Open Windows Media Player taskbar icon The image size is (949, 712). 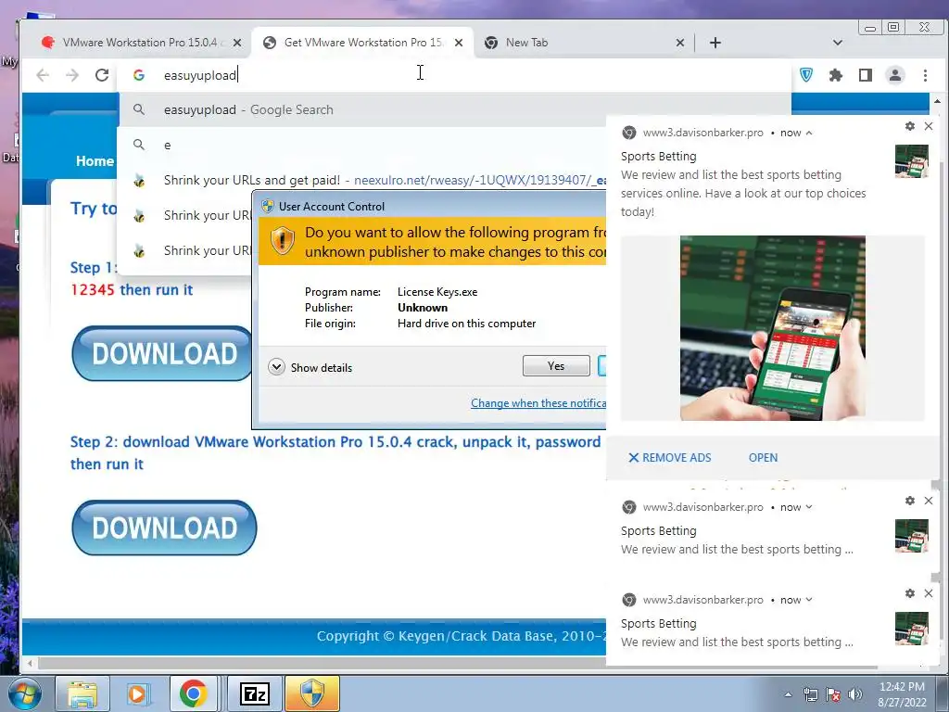[x=138, y=693]
